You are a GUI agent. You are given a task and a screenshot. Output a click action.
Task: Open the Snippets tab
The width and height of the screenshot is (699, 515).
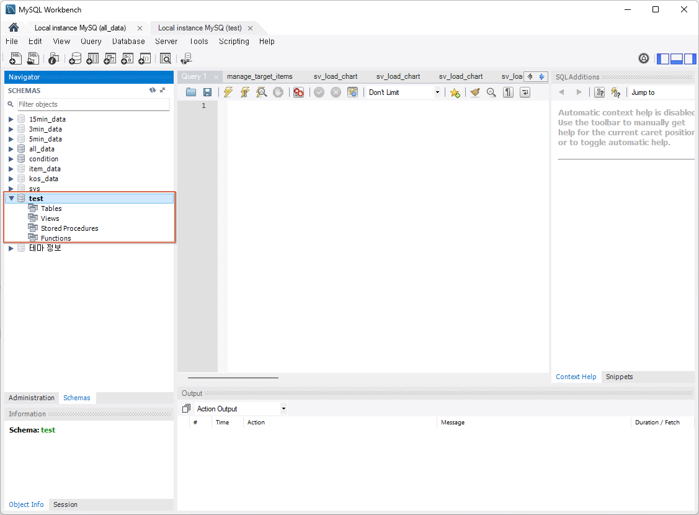[619, 377]
